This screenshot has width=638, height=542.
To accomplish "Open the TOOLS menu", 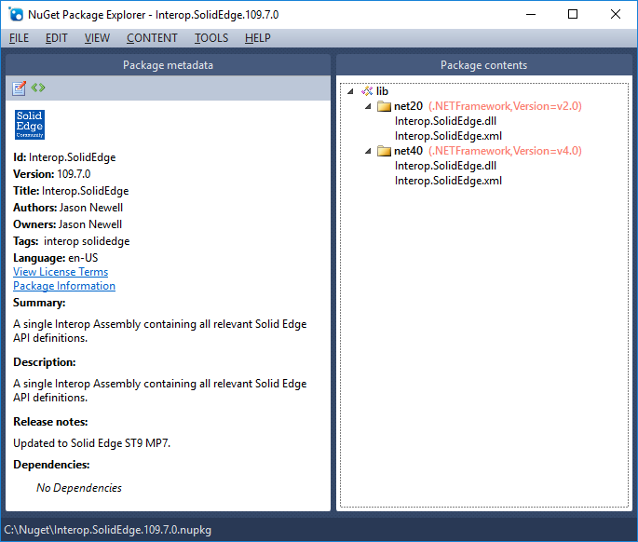I will coord(211,38).
